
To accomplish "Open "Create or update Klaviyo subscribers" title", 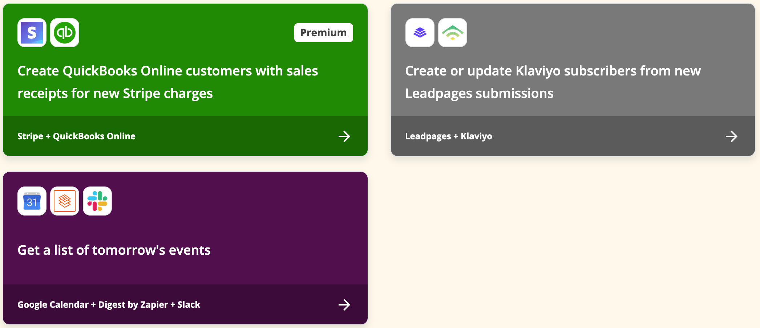I will [553, 82].
